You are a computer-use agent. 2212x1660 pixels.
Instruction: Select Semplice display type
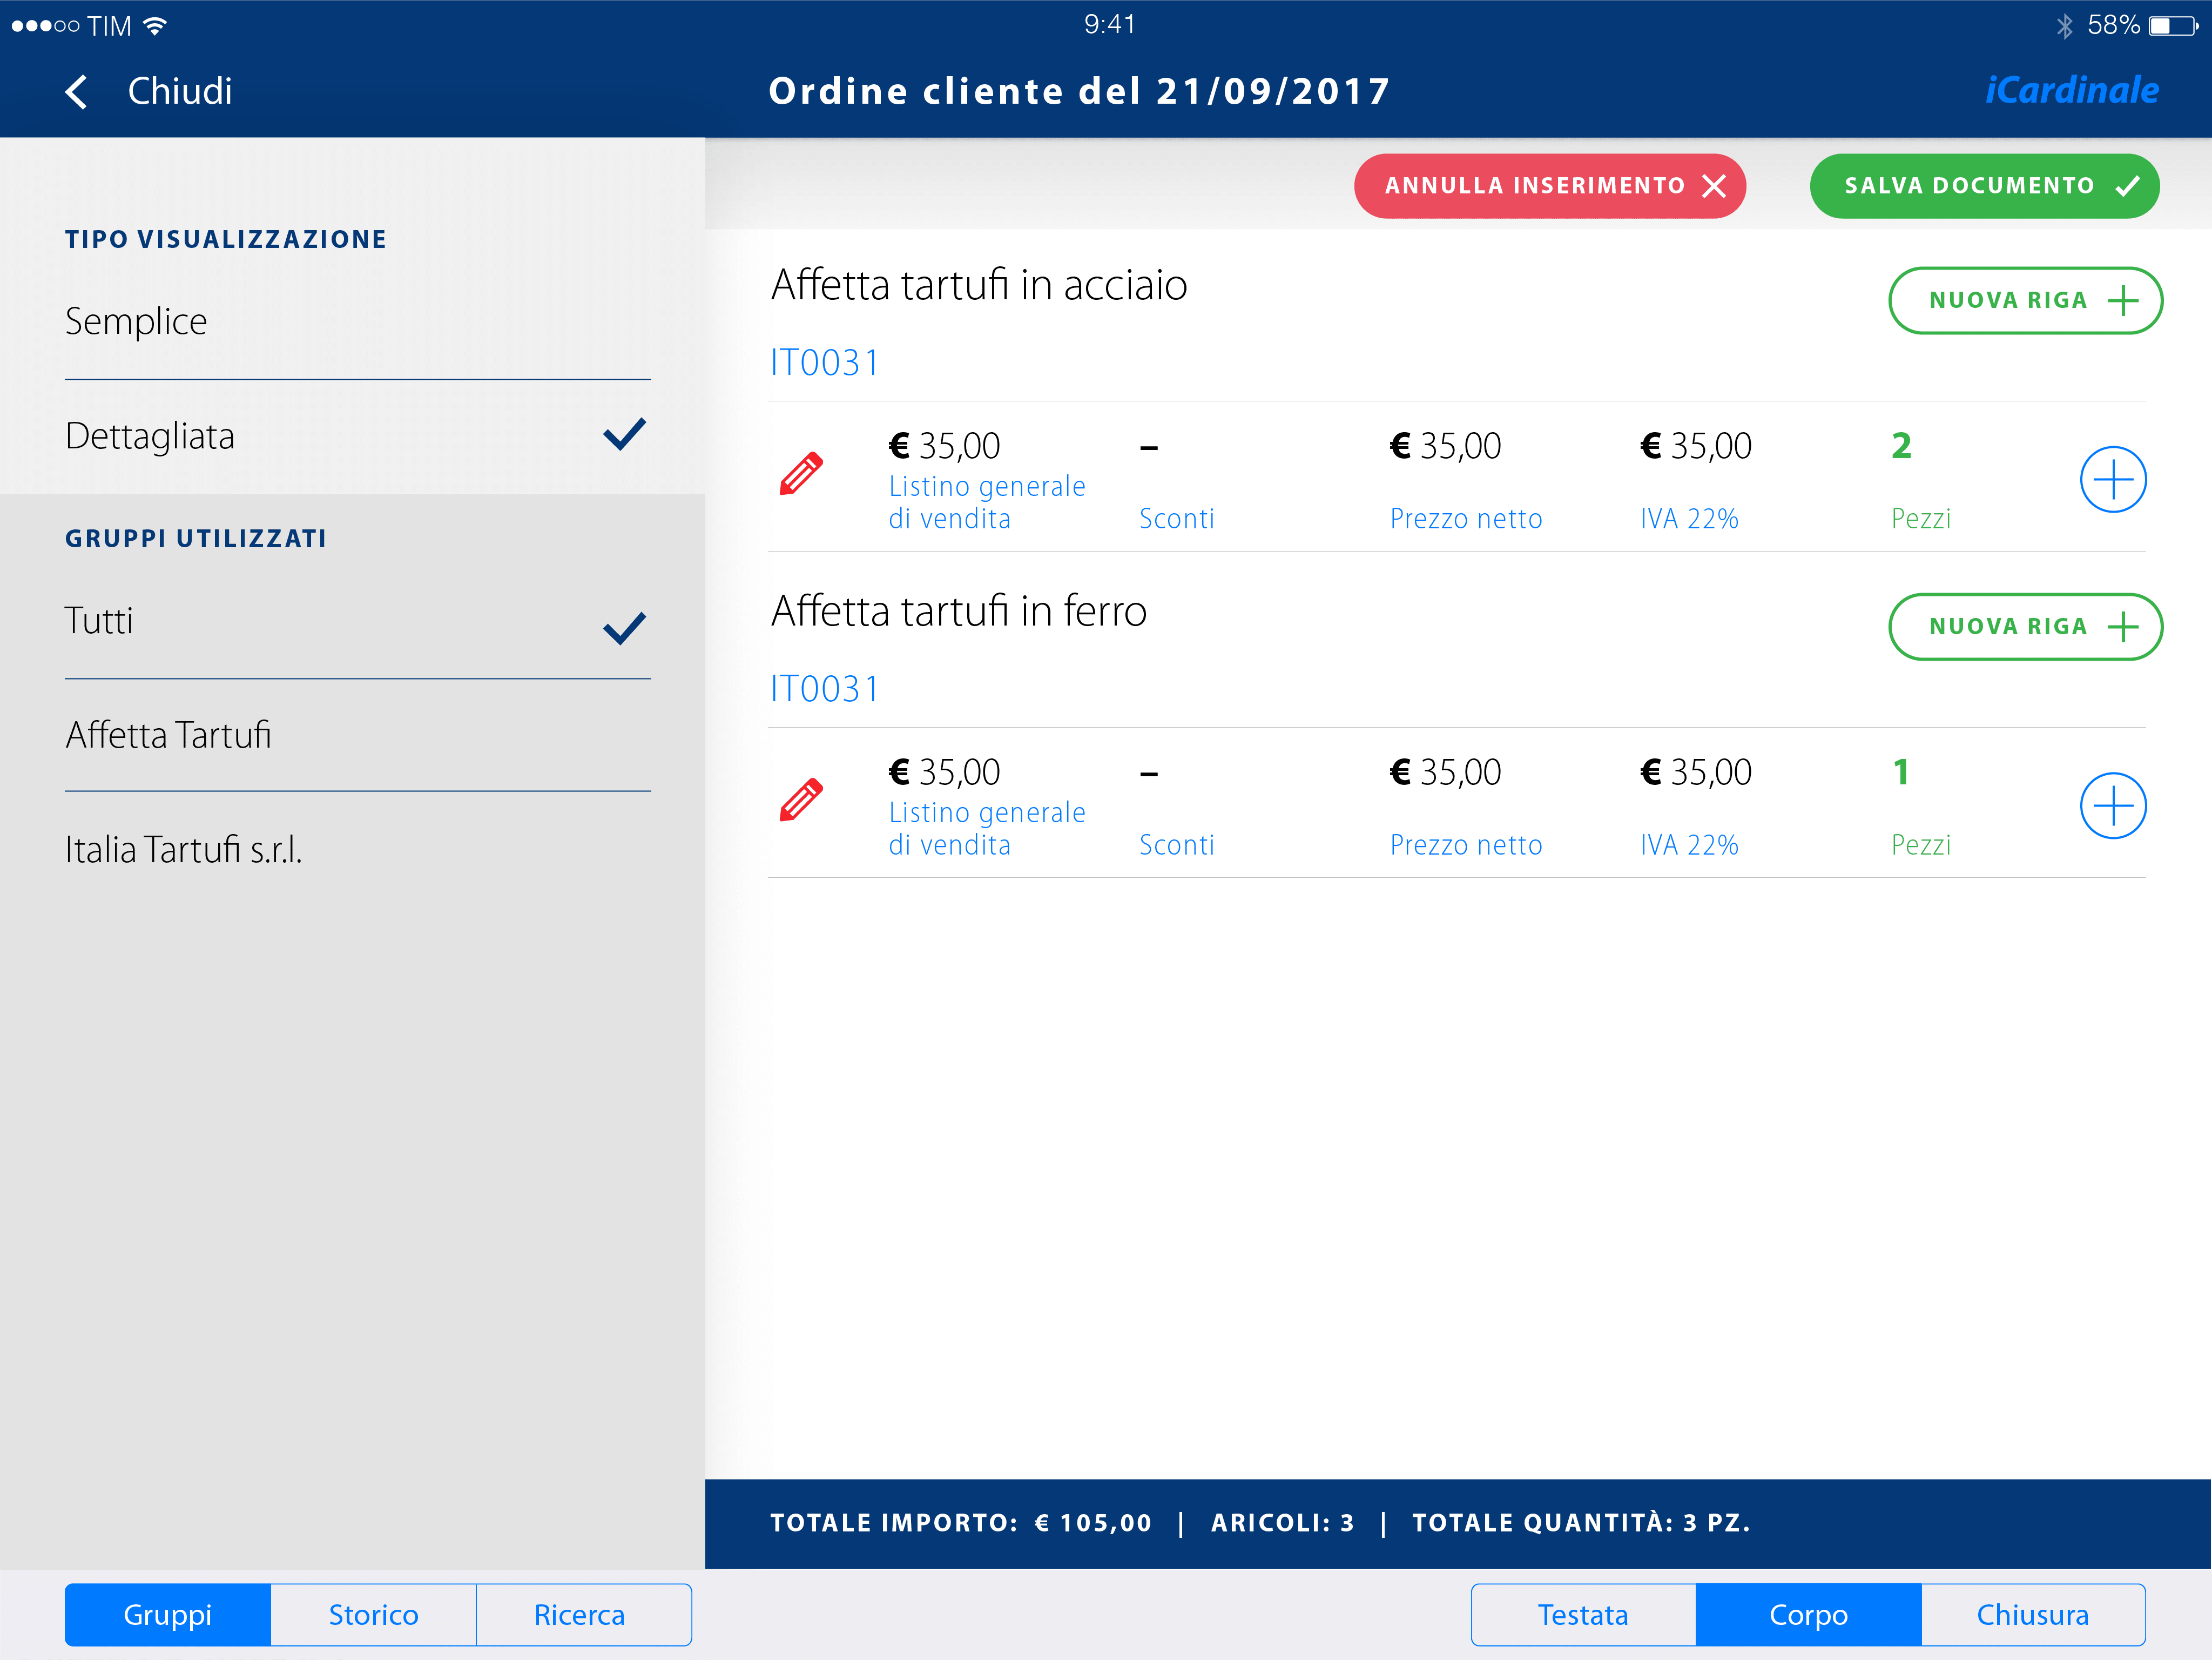pyautogui.click(x=357, y=322)
